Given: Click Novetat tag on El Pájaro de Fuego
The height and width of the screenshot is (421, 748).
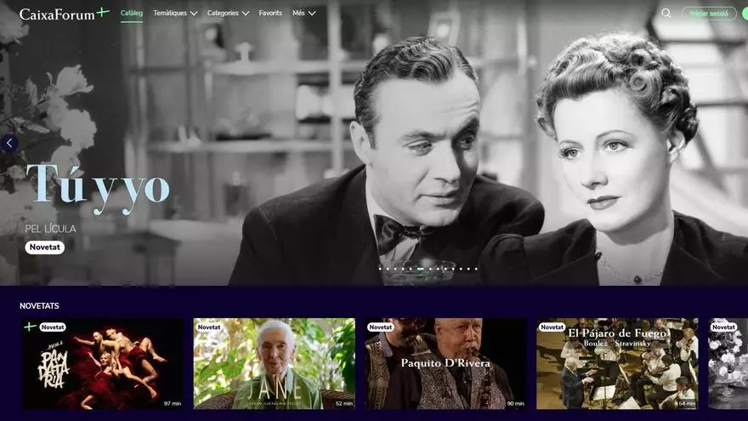Looking at the screenshot, I should pos(552,327).
